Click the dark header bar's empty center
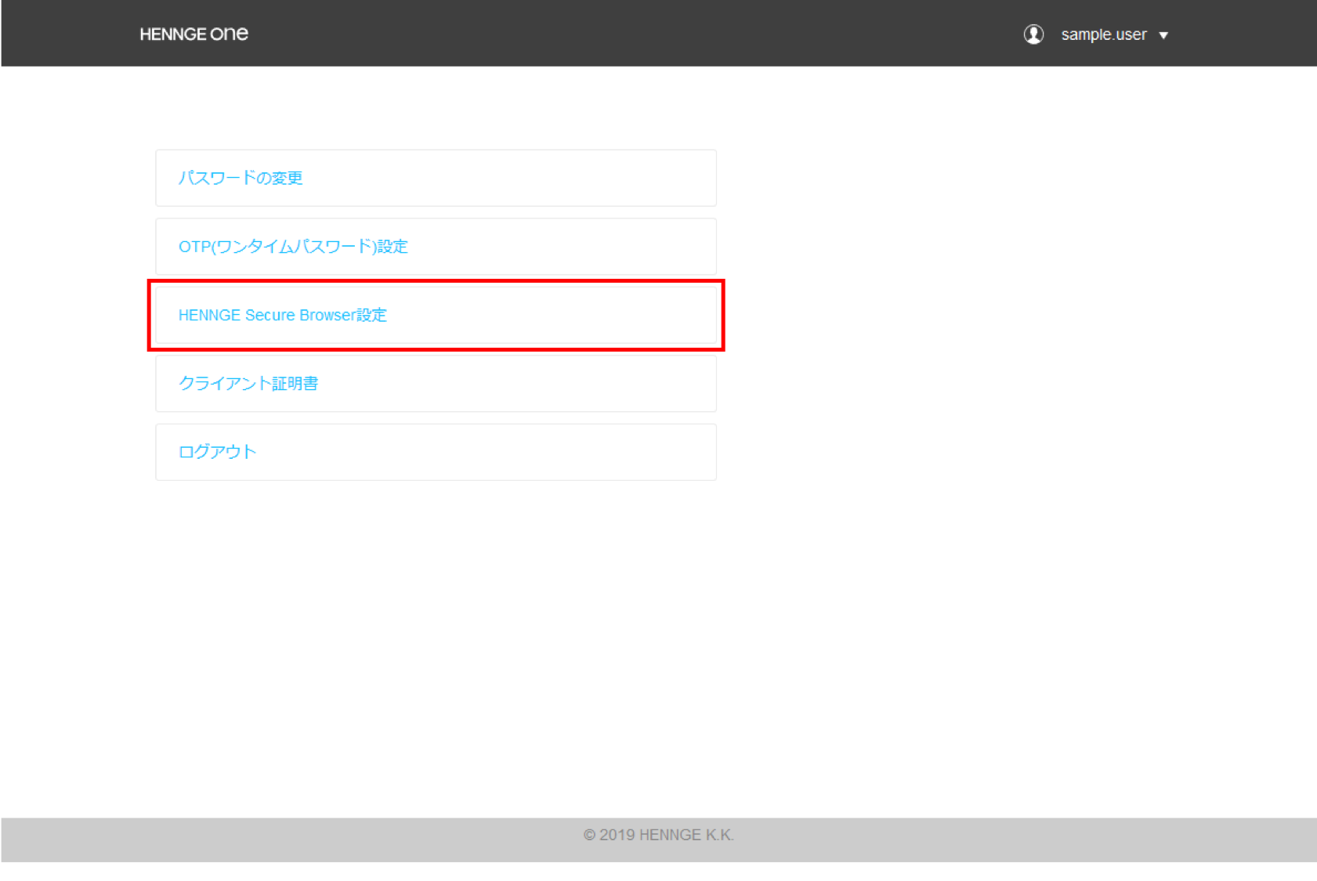The image size is (1317, 881). 627,34
